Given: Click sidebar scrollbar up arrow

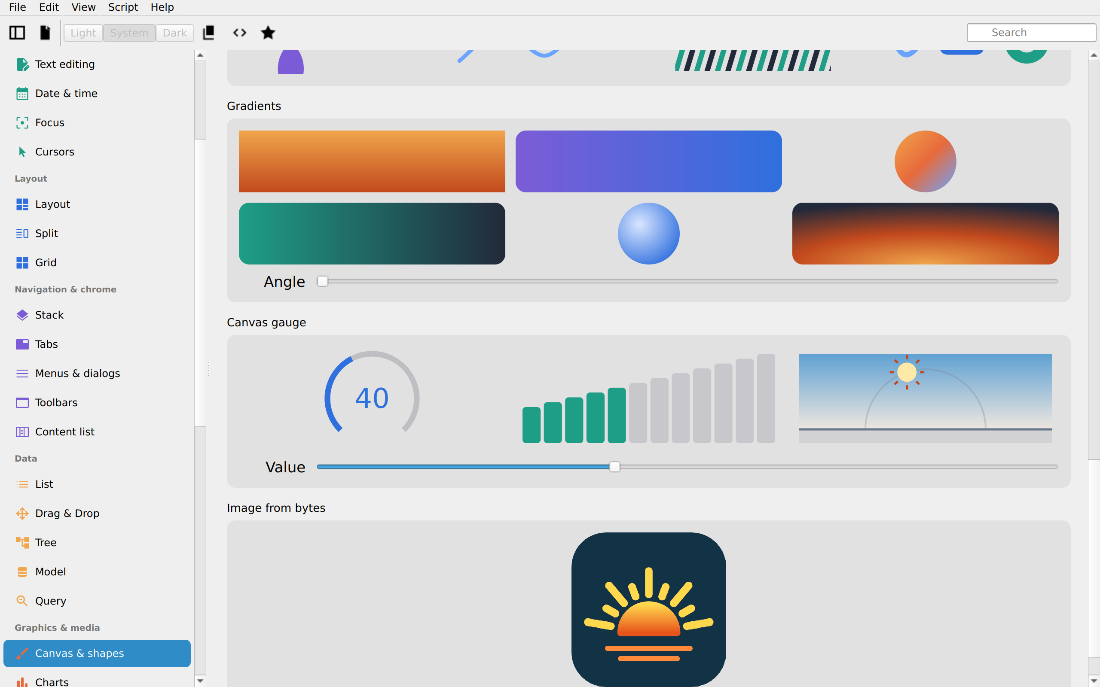Looking at the screenshot, I should [x=200, y=55].
